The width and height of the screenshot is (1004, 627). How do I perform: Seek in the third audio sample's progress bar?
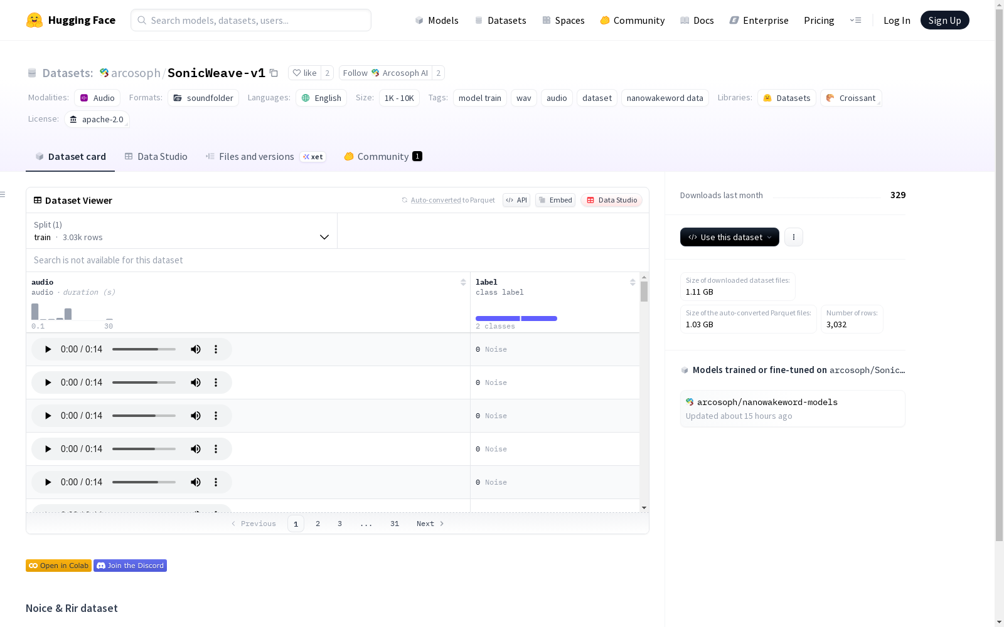click(144, 416)
